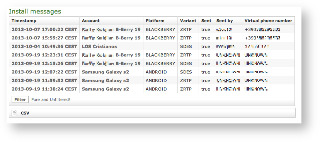Viewport: 320px width, 142px height.
Task: Select the 2013-09-19 12:15:26 CEST timestamp
Action: [x=44, y=63]
